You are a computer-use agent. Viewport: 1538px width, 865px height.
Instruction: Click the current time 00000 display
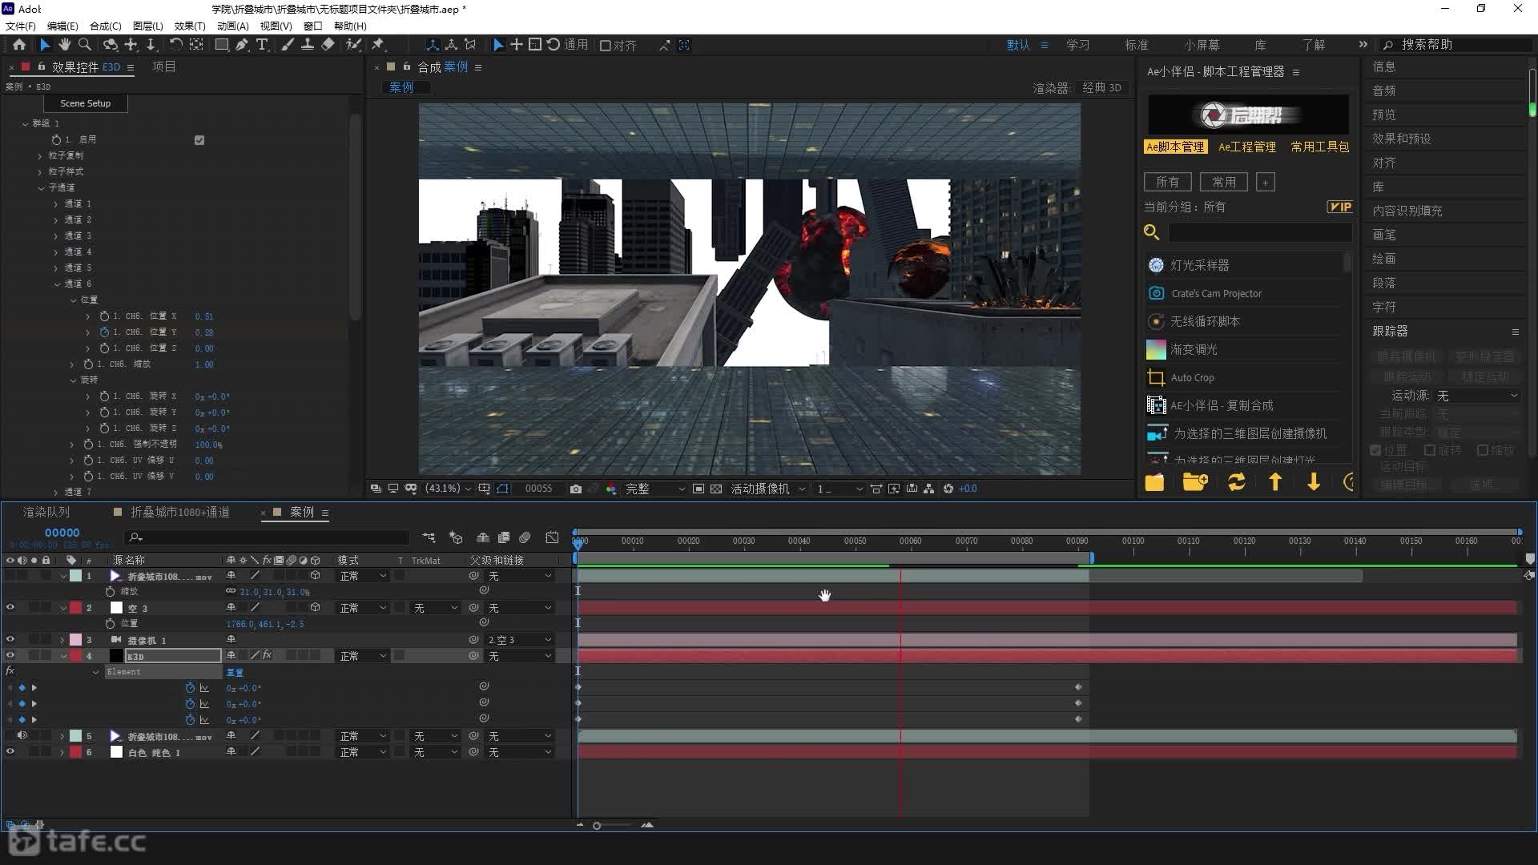point(62,533)
